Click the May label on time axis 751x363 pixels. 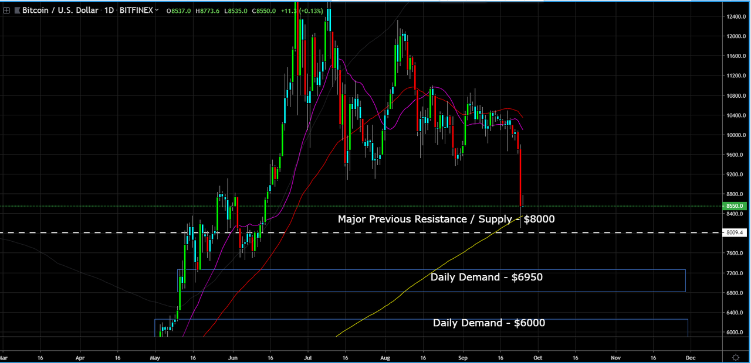155,357
